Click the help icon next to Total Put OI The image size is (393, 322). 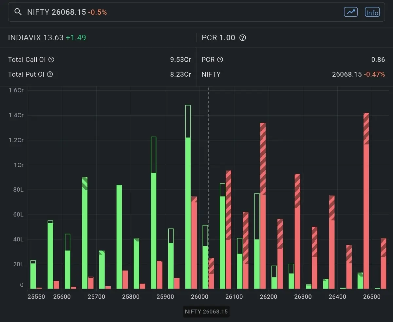[49, 74]
